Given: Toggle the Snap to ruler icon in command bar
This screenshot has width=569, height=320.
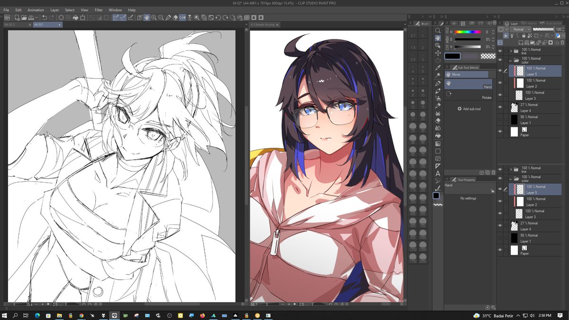Looking at the screenshot, I should coord(116,18).
